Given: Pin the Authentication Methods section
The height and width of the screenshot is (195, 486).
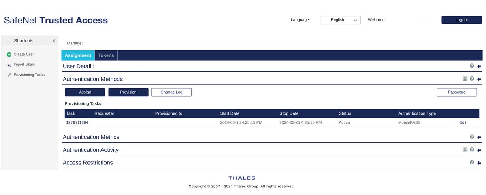Looking at the screenshot, I should pos(479,79).
